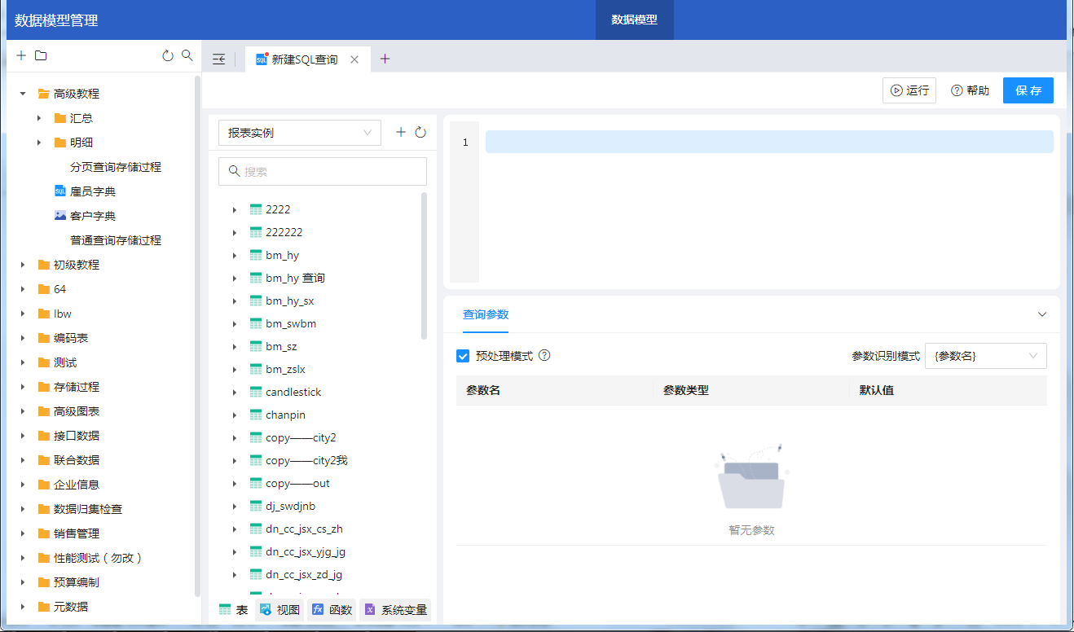1074x632 pixels.
Task: Click the blue 保存 button
Action: click(1028, 90)
